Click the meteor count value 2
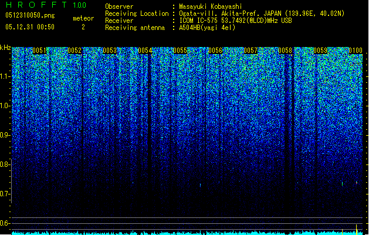369x235 pixels. coord(83,27)
